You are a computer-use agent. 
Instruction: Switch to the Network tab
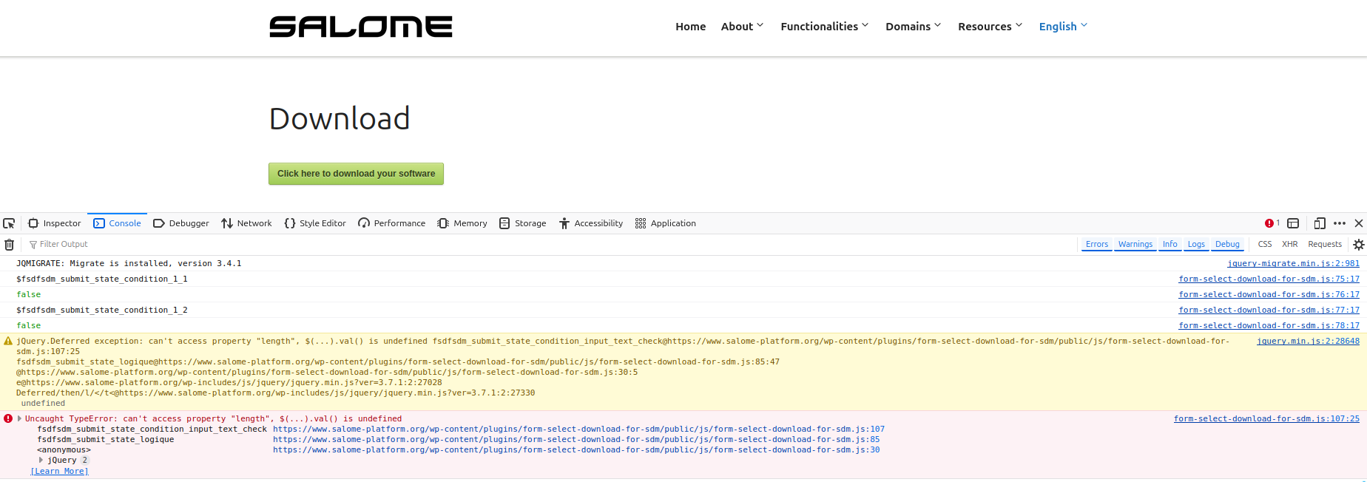(x=246, y=223)
